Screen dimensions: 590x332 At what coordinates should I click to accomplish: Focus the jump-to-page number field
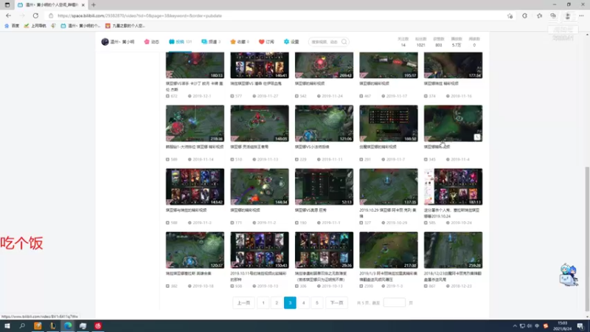click(394, 302)
